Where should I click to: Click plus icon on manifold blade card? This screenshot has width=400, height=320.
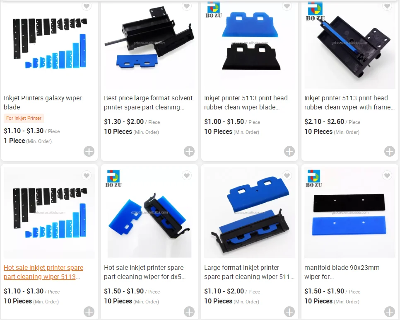(x=390, y=312)
